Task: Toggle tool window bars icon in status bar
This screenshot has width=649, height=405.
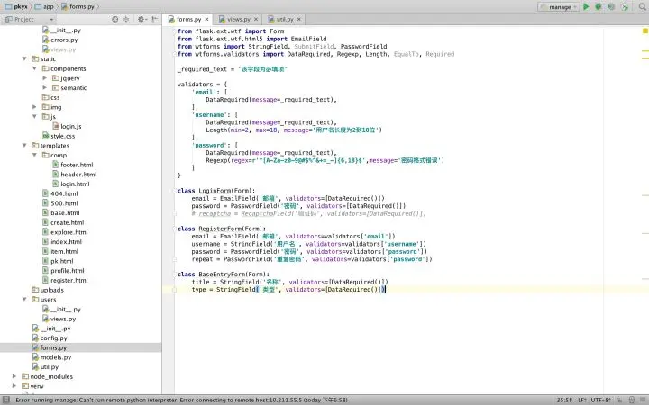Action: point(5,400)
